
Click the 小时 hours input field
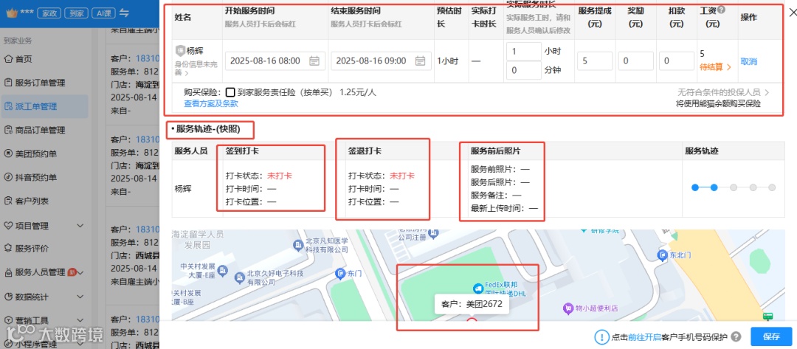coord(524,52)
